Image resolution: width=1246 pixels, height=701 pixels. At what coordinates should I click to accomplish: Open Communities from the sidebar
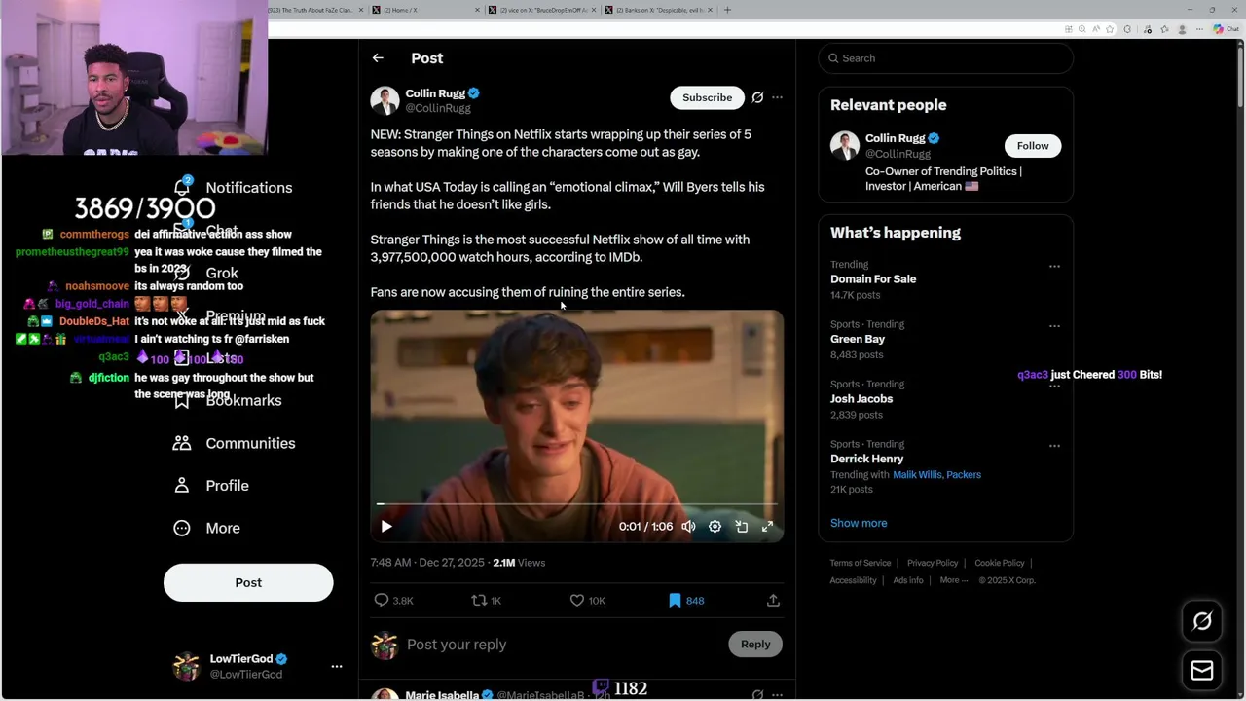click(x=235, y=443)
